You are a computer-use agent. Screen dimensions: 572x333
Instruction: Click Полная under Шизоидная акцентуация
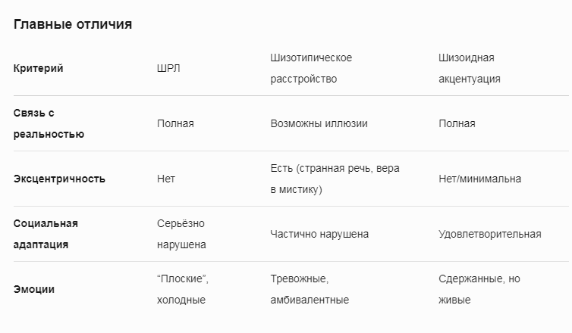(457, 123)
